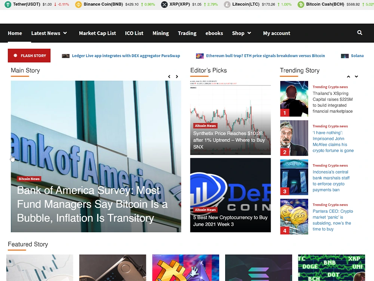Expand the Latest News dropdown arrow
Viewport: 374px width, 281px height.
coord(65,33)
